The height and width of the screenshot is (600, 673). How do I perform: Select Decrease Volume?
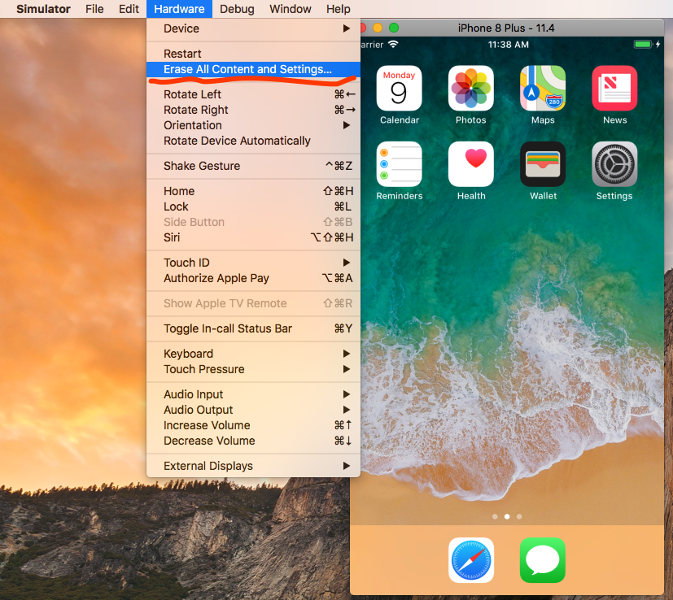[253, 441]
